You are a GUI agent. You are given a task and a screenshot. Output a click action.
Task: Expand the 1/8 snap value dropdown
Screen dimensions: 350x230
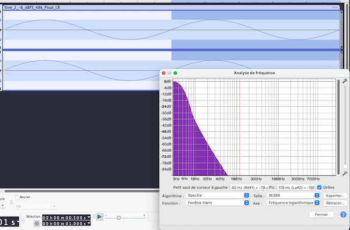pyautogui.click(x=54, y=206)
